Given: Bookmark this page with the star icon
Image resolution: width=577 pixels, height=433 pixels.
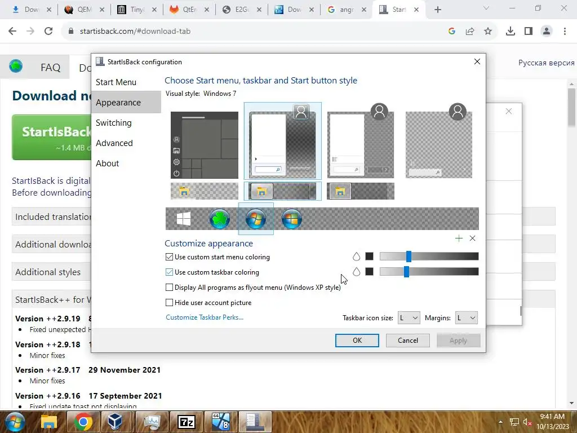Looking at the screenshot, I should tap(488, 31).
